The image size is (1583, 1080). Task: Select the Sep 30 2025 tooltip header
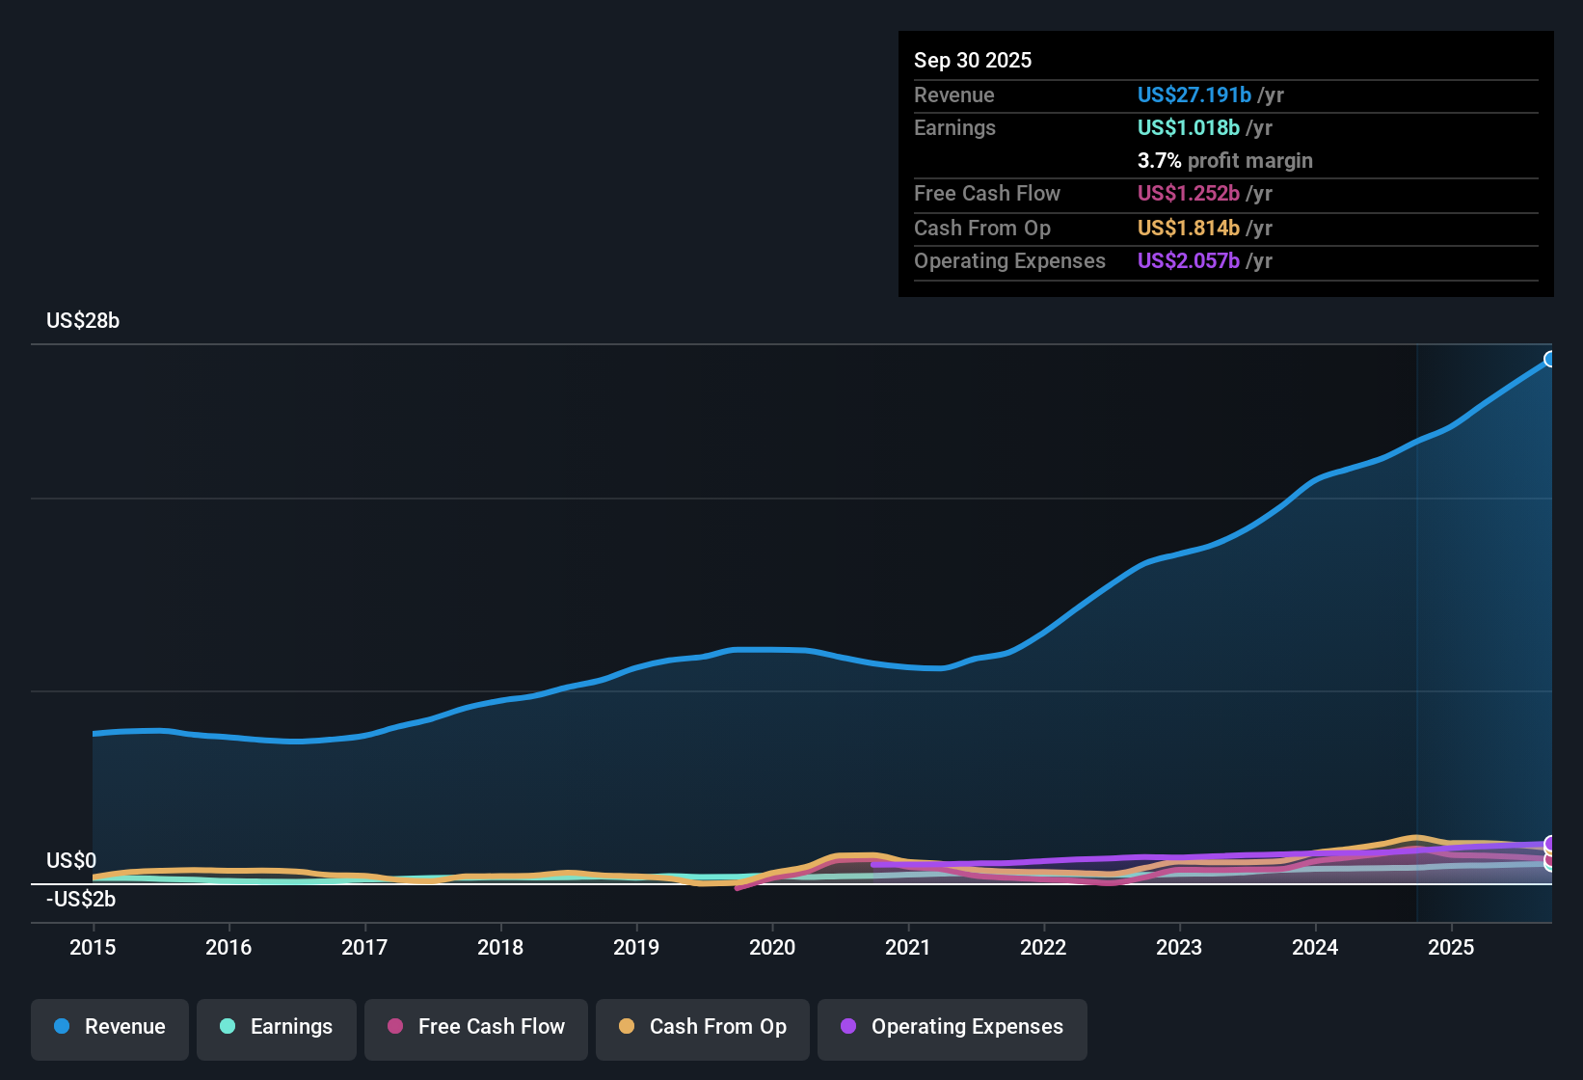[973, 60]
